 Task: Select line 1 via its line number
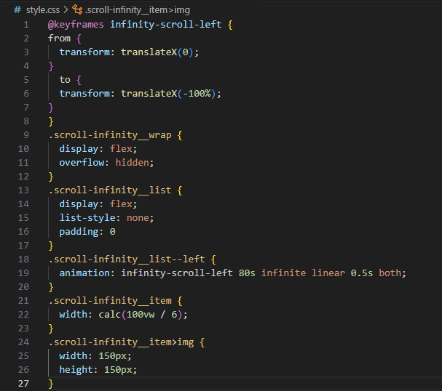[x=26, y=24]
